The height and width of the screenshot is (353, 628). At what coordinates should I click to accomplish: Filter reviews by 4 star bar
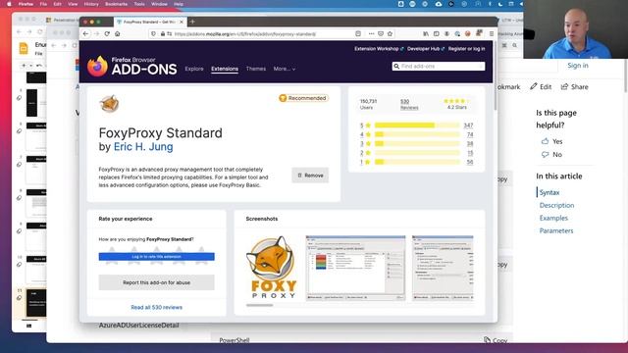[x=416, y=134]
